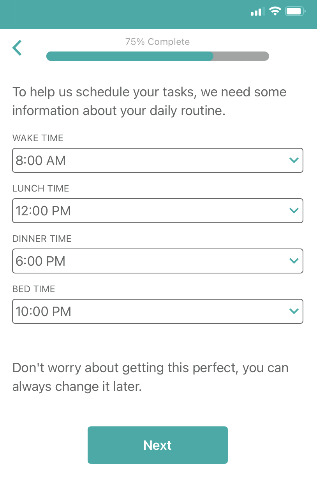Screen dimensions: 317x497
Task: Click the DINNER TIME field label
Action: click(42, 239)
